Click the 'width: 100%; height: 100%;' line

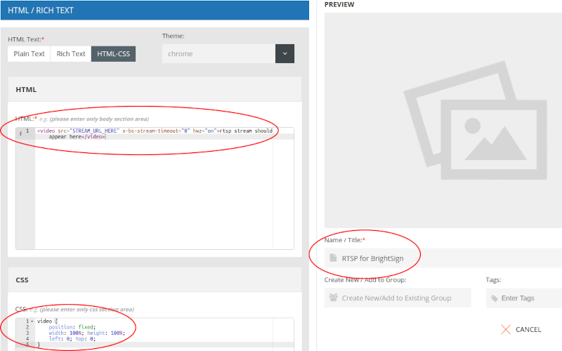tap(87, 333)
